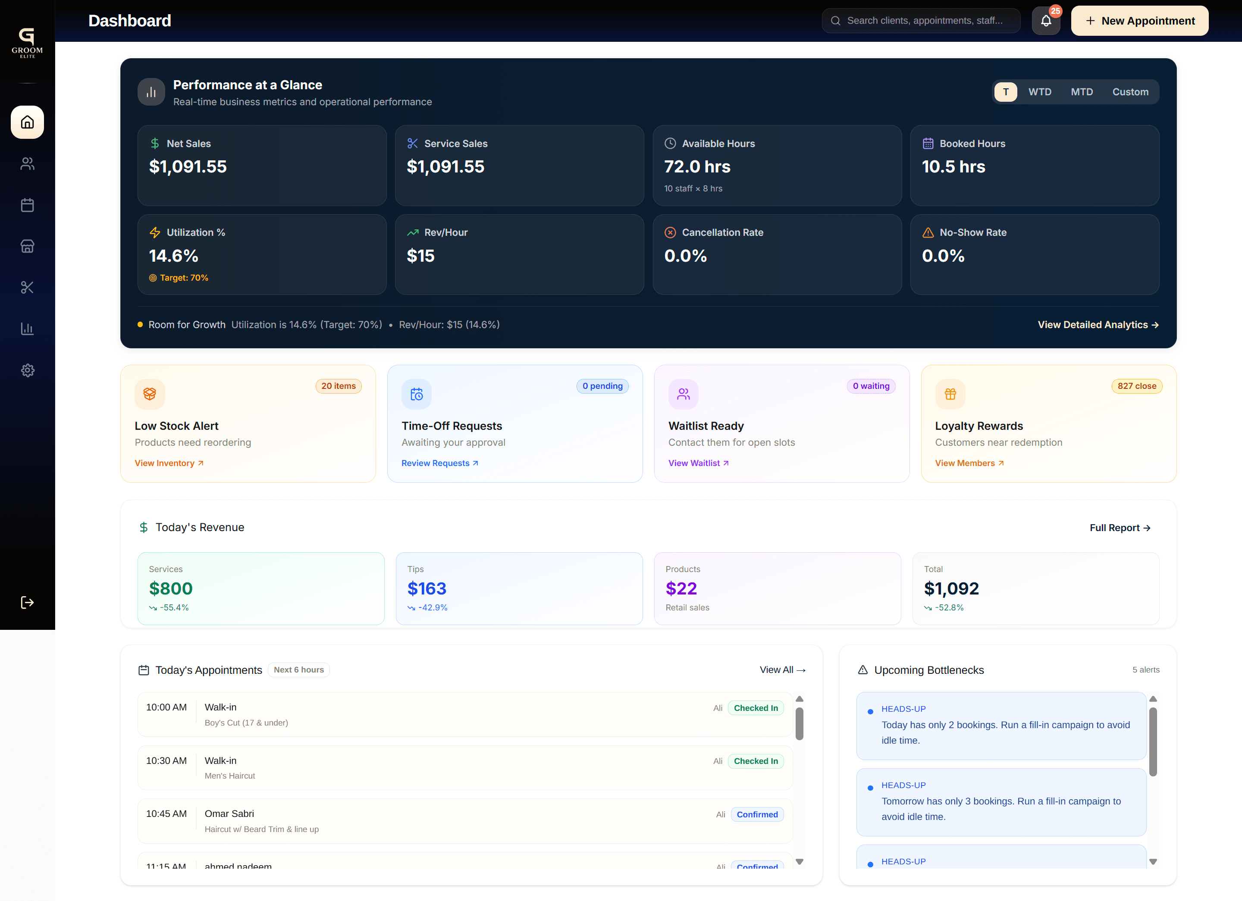Click the Next 6 hours badge
This screenshot has height=901, width=1242.
pyautogui.click(x=298, y=670)
